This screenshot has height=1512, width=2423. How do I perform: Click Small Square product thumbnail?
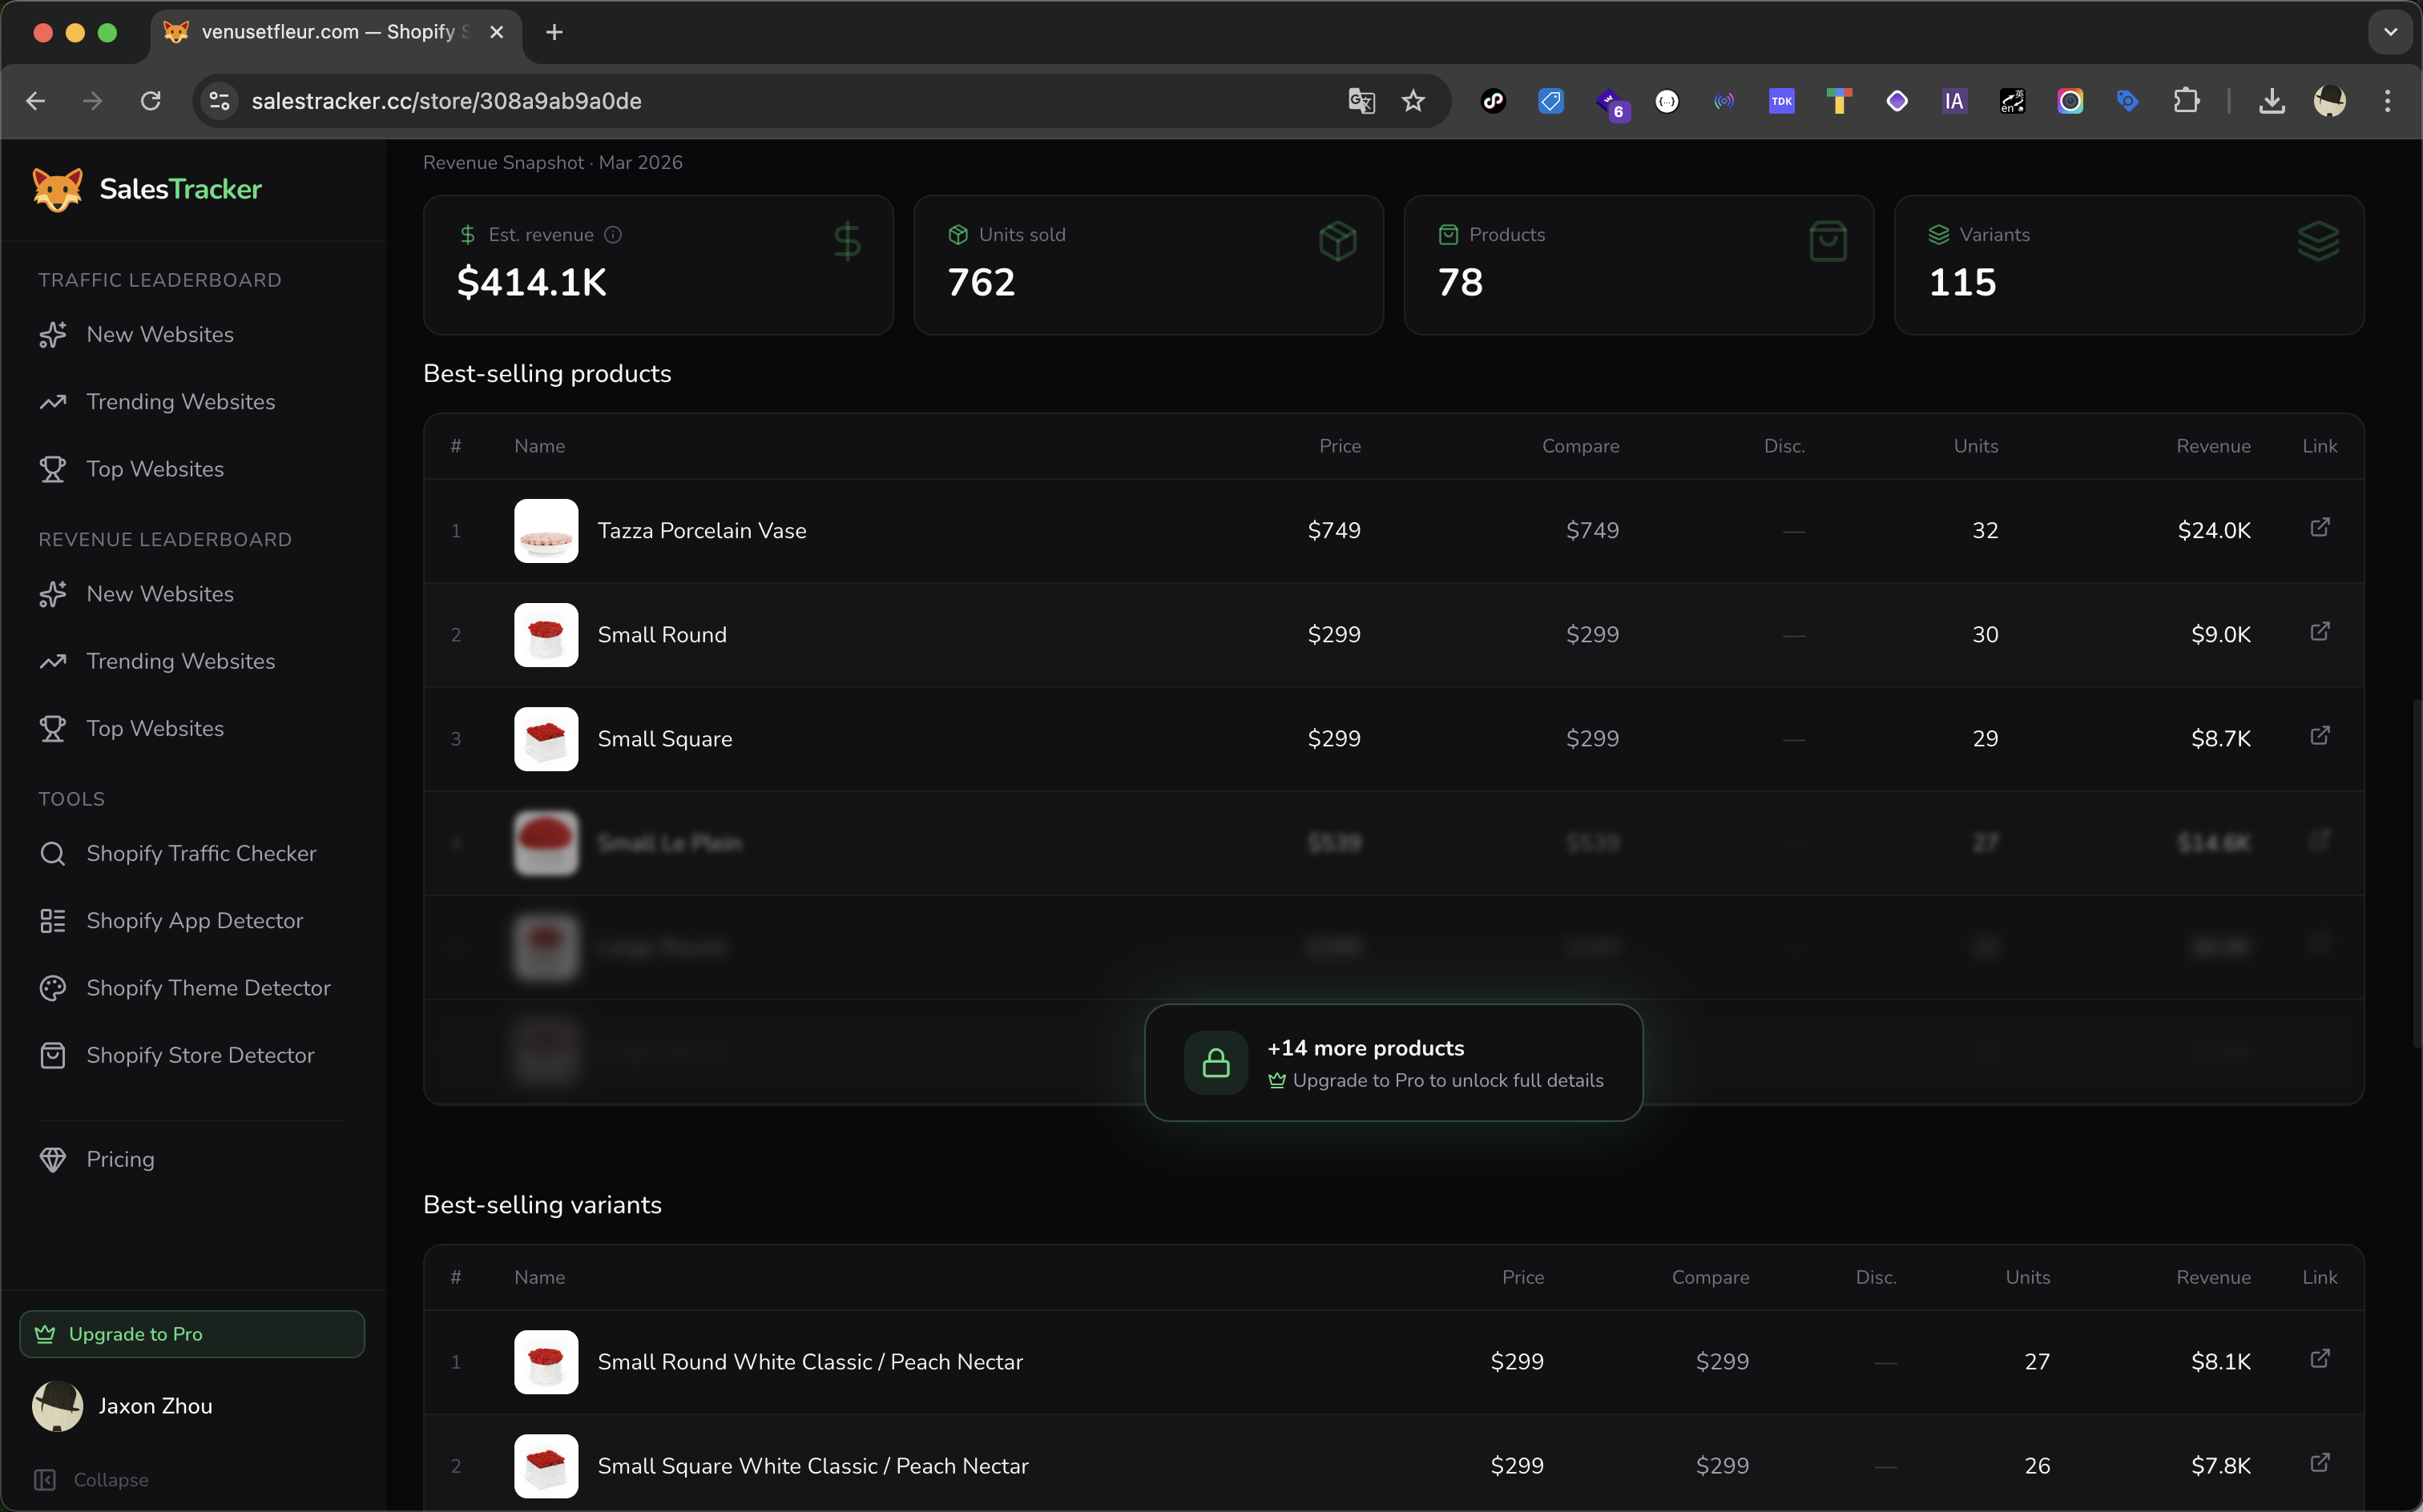click(x=546, y=739)
